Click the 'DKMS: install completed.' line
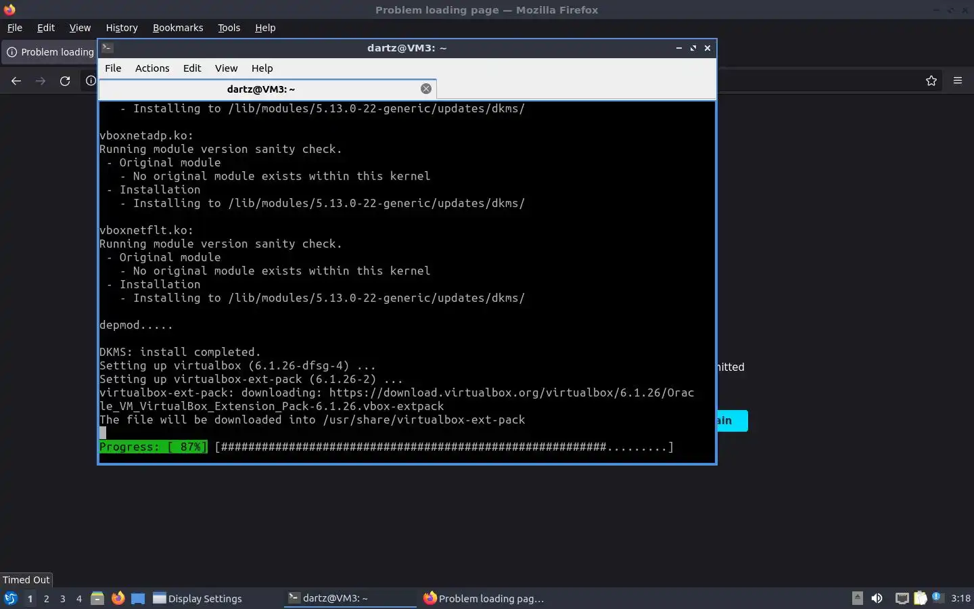974x609 pixels. coord(180,352)
